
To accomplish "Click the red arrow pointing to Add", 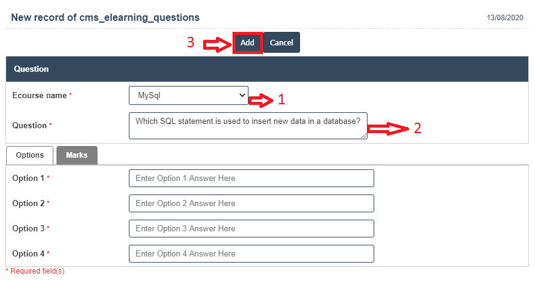I will click(217, 44).
